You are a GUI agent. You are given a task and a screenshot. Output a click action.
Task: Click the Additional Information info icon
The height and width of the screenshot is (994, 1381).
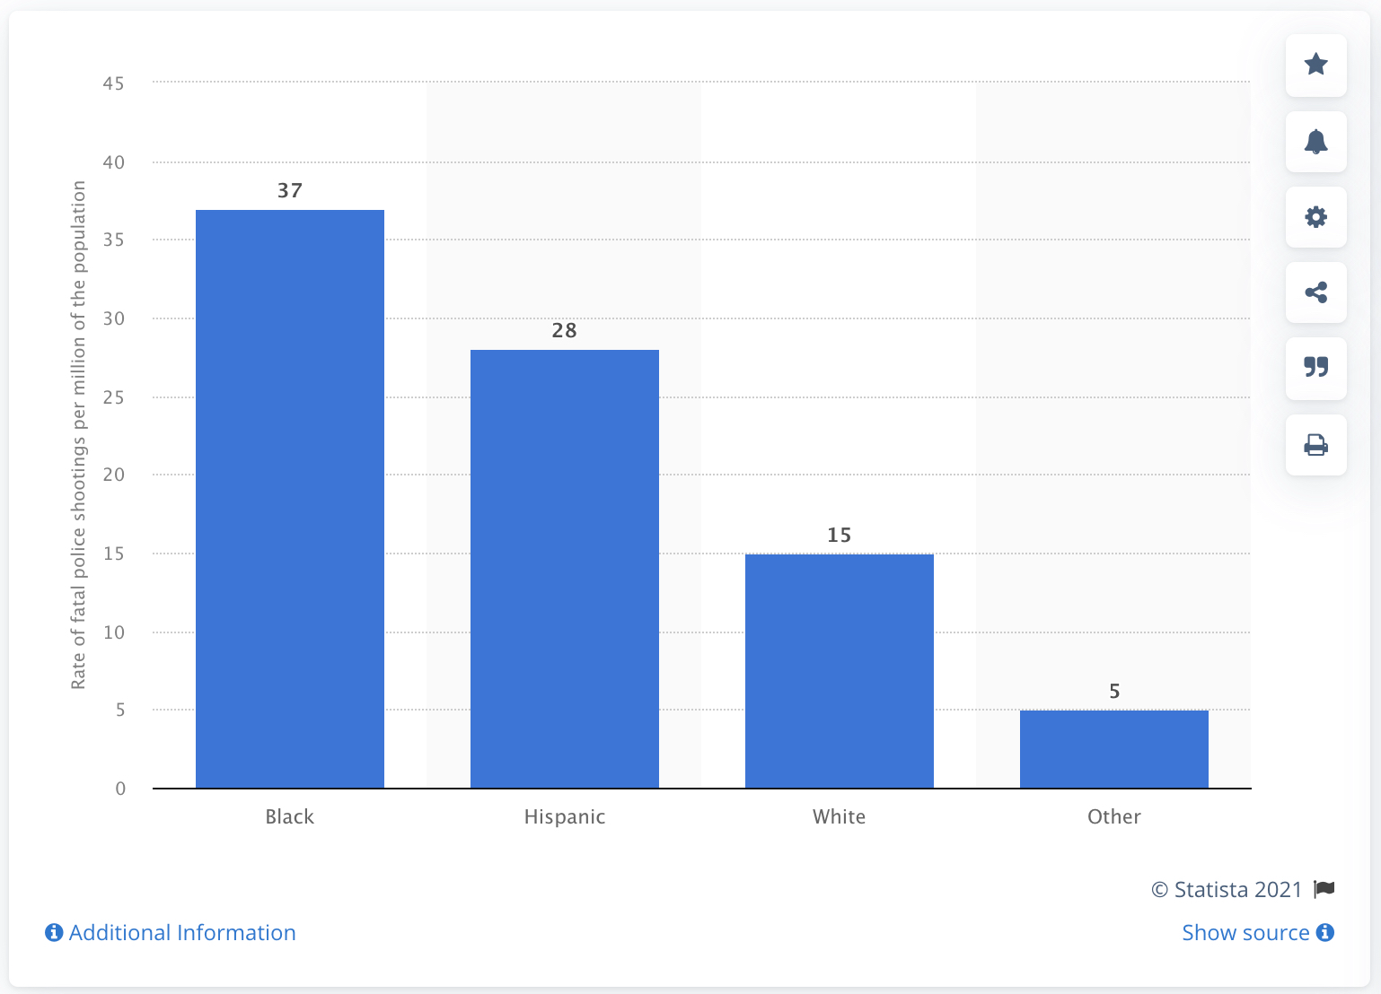[54, 933]
